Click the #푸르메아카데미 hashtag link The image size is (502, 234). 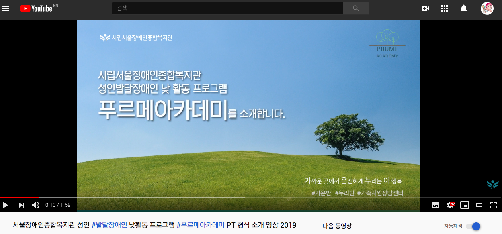[201, 225]
